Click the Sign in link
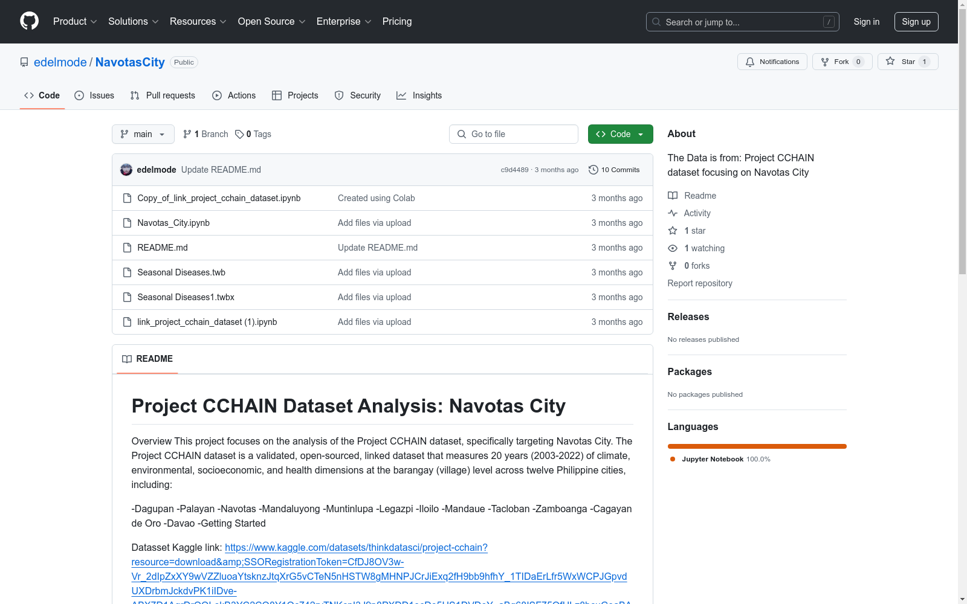Image resolution: width=967 pixels, height=604 pixels. (867, 22)
